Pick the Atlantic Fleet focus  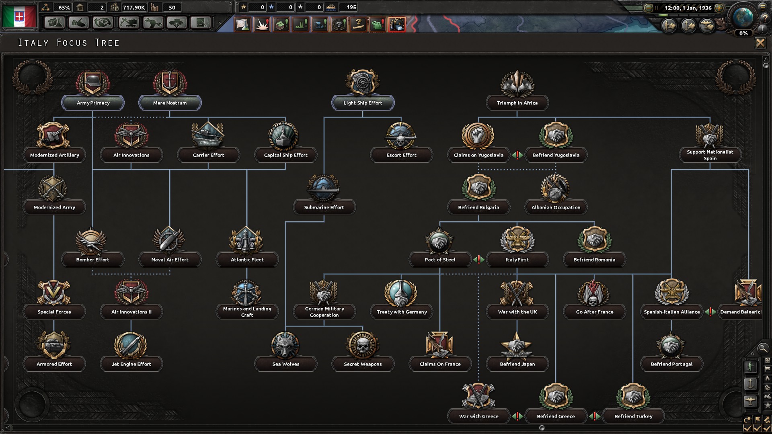(x=247, y=247)
